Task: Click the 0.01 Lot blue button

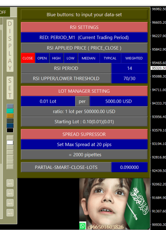Action: tap(48, 101)
